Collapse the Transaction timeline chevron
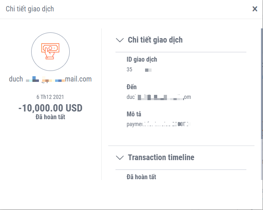263x210 pixels. (x=120, y=157)
